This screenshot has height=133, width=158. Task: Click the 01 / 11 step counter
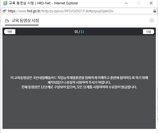click(x=79, y=32)
